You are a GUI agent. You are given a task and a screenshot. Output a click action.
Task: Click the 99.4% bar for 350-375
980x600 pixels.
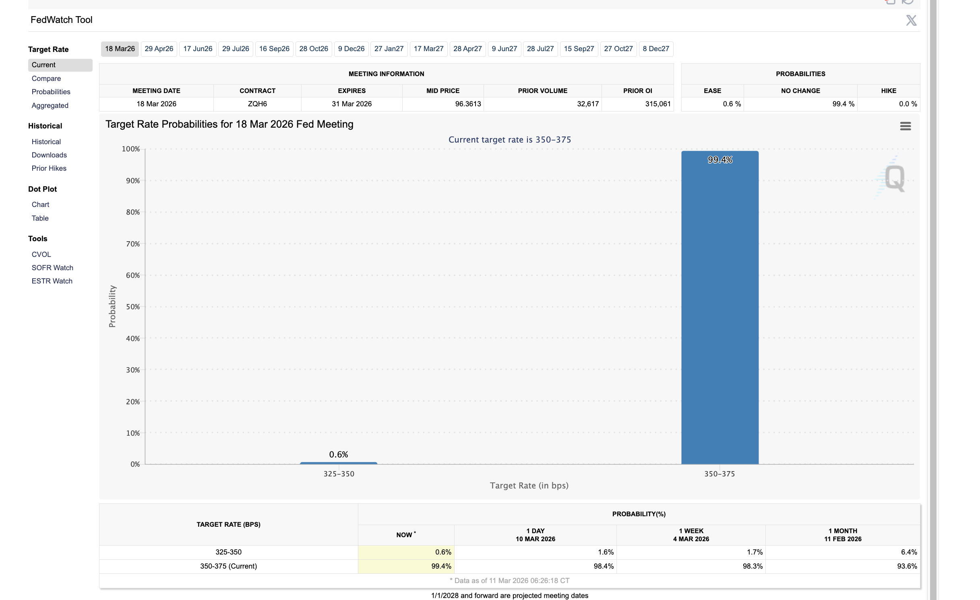coord(719,308)
